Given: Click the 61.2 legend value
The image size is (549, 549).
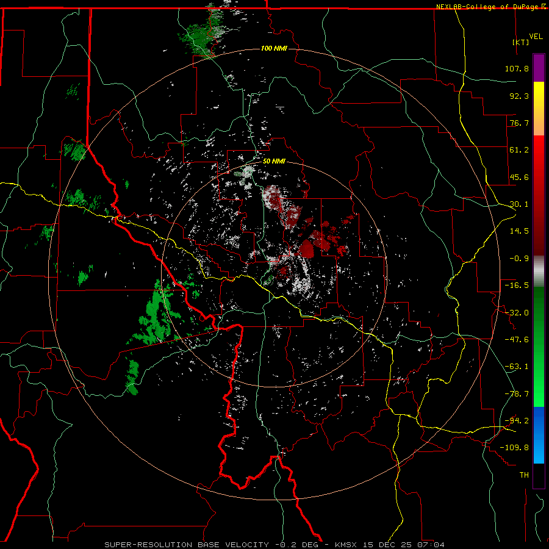Looking at the screenshot, I should (519, 150).
